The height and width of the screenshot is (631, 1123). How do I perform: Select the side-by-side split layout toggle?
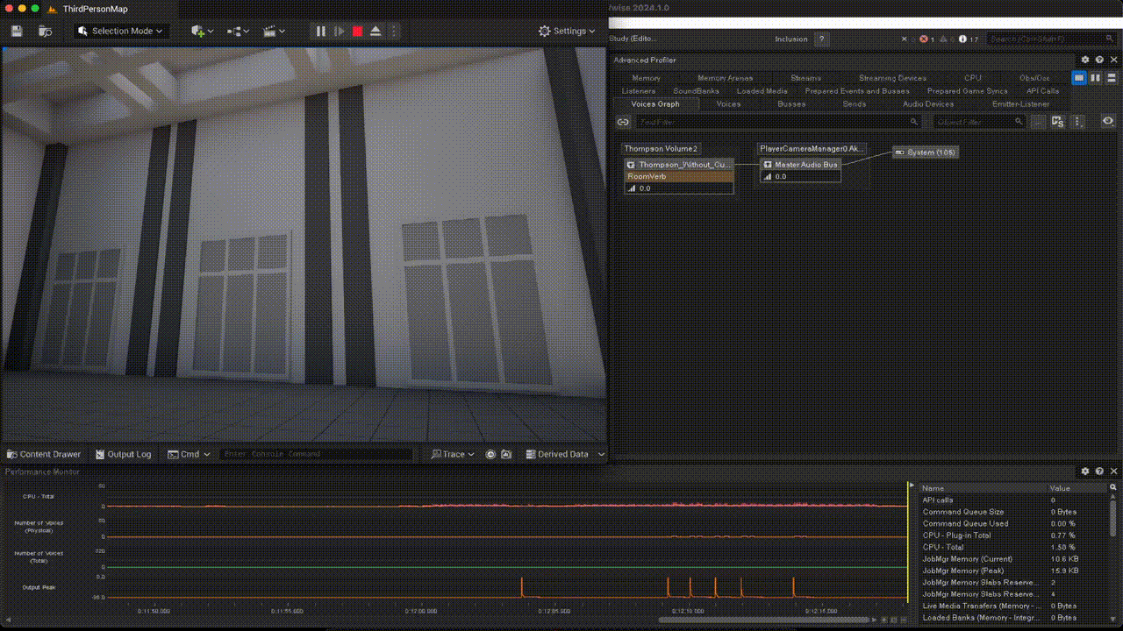coord(1096,78)
